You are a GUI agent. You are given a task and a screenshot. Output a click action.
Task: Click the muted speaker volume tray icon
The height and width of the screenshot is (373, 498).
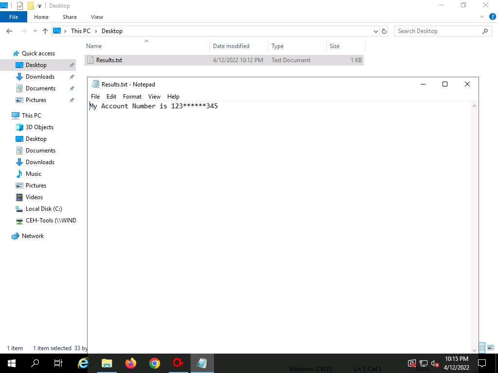435,364
